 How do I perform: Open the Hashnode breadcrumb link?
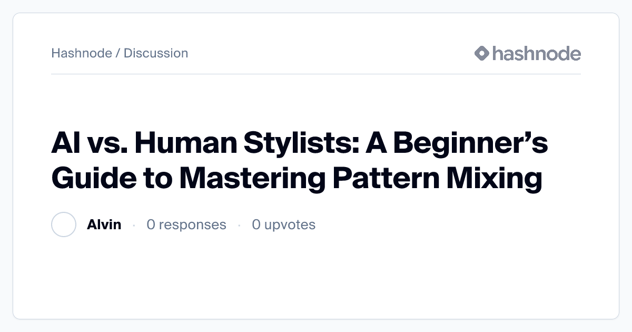coord(81,53)
